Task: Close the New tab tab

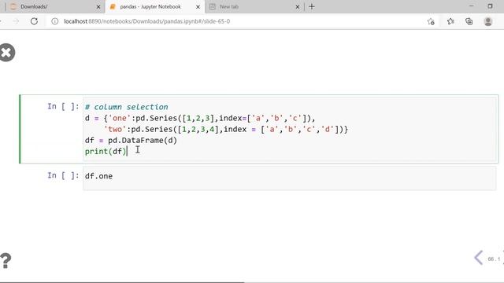Action: (x=298, y=7)
